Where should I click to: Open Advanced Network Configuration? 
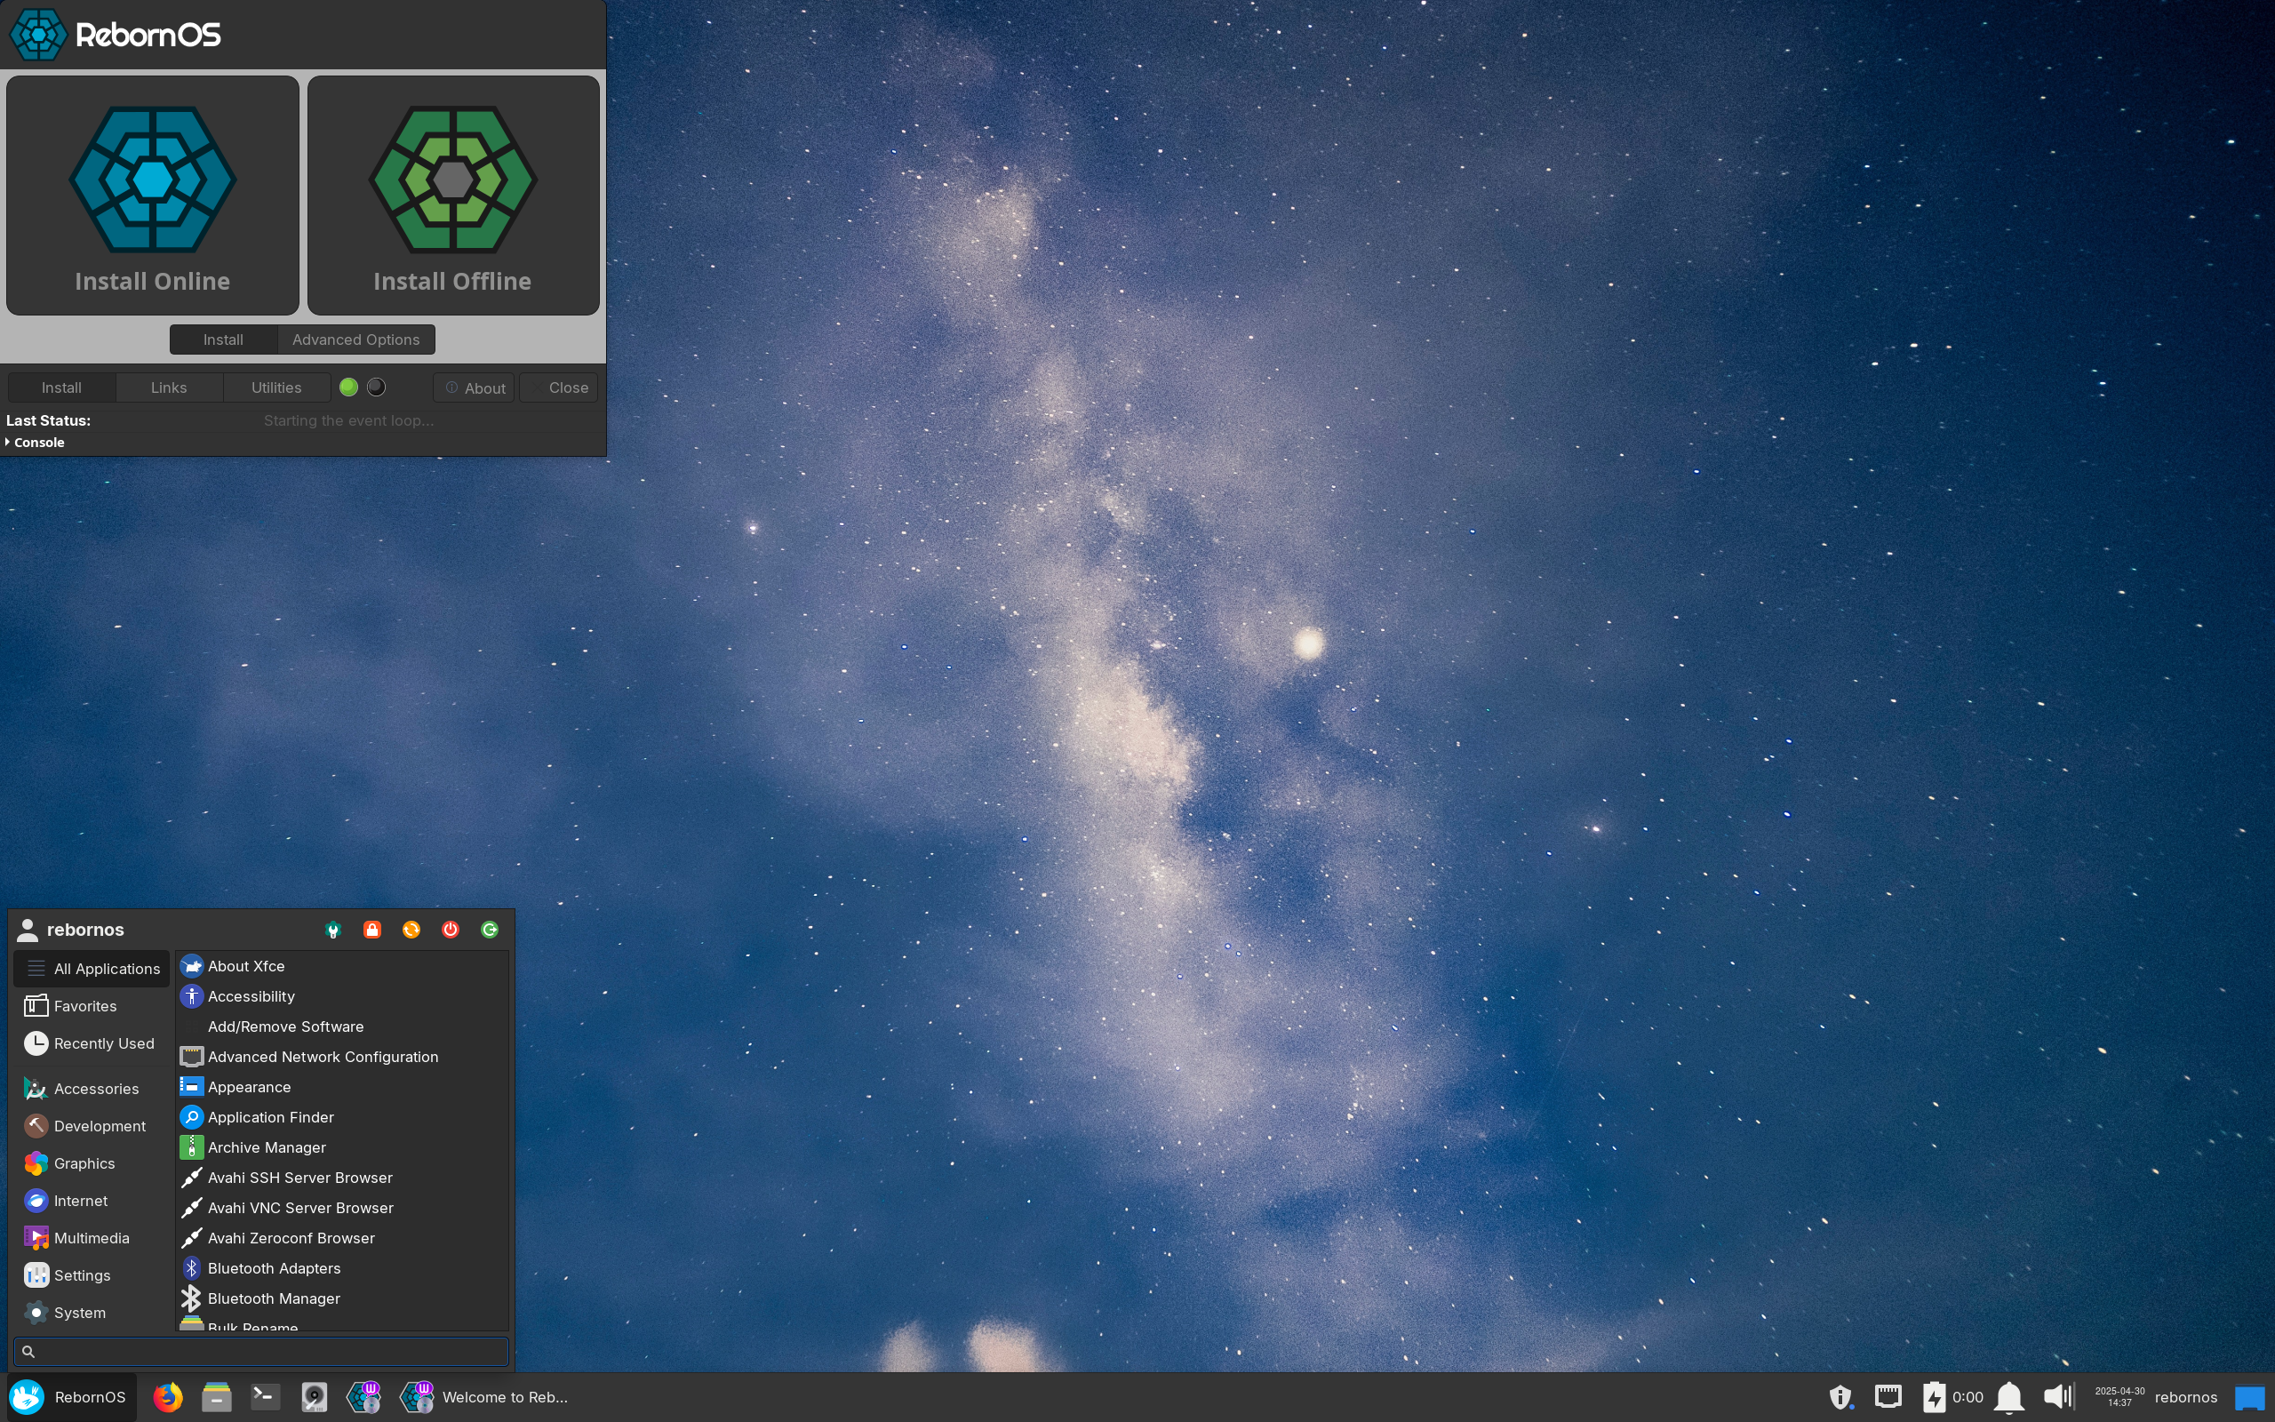point(342,1056)
